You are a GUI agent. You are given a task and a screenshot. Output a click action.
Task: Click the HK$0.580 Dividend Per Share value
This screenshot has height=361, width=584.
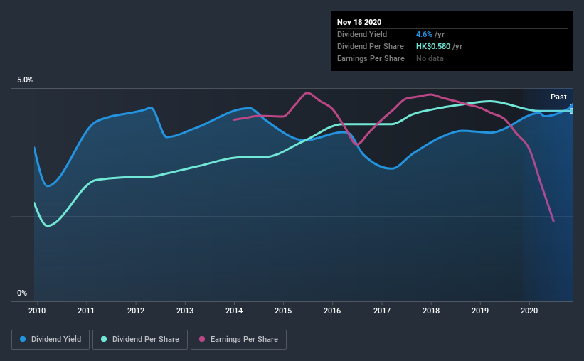pyautogui.click(x=433, y=46)
